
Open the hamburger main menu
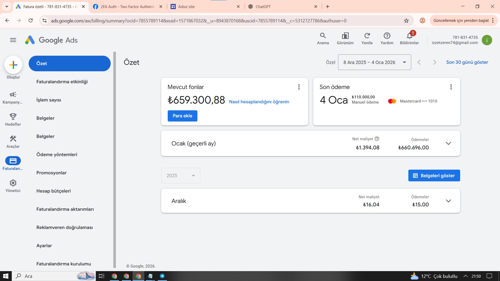[x=13, y=40]
